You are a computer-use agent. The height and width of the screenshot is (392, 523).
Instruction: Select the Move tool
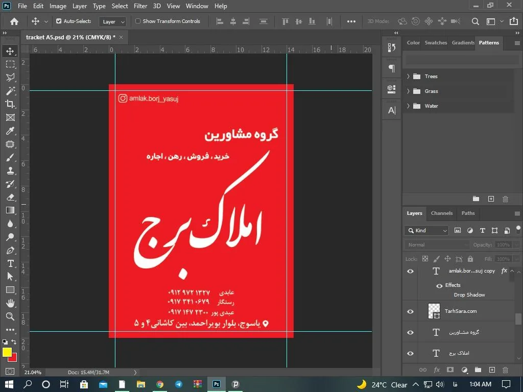point(10,51)
